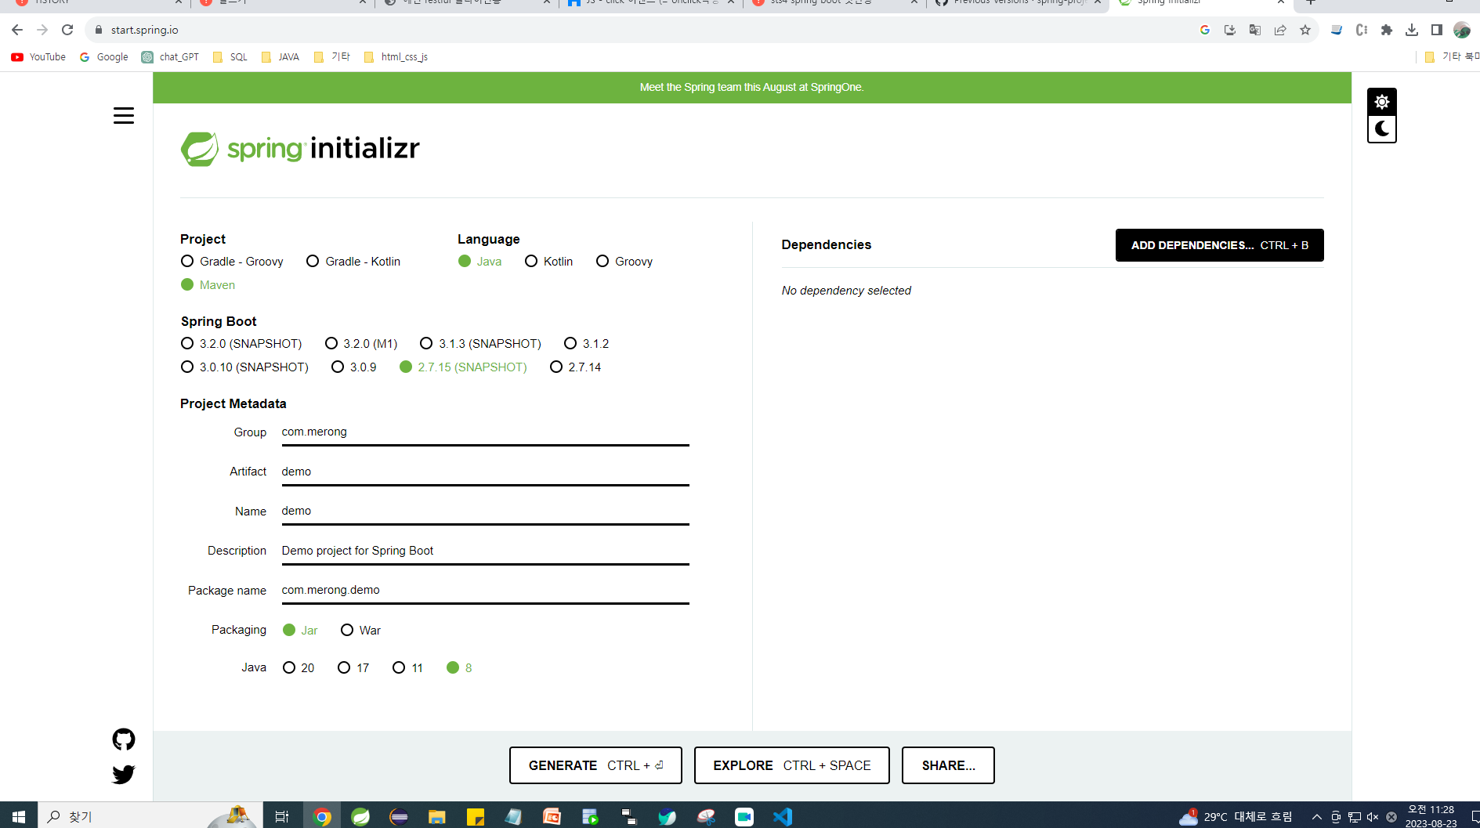
Task: Open the Google bookmark
Action: pos(104,57)
